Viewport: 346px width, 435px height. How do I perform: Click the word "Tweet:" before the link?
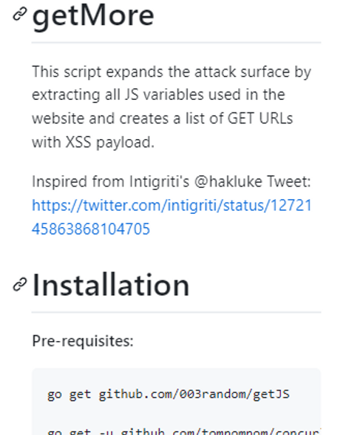pos(288,182)
